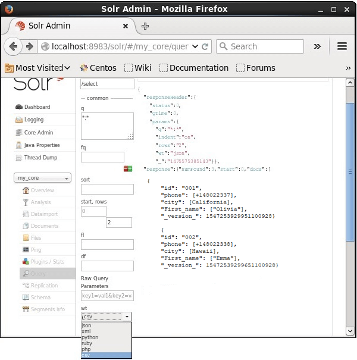Click the df default field input
Image resolution: width=357 pixels, height=360 pixels.
point(107,266)
